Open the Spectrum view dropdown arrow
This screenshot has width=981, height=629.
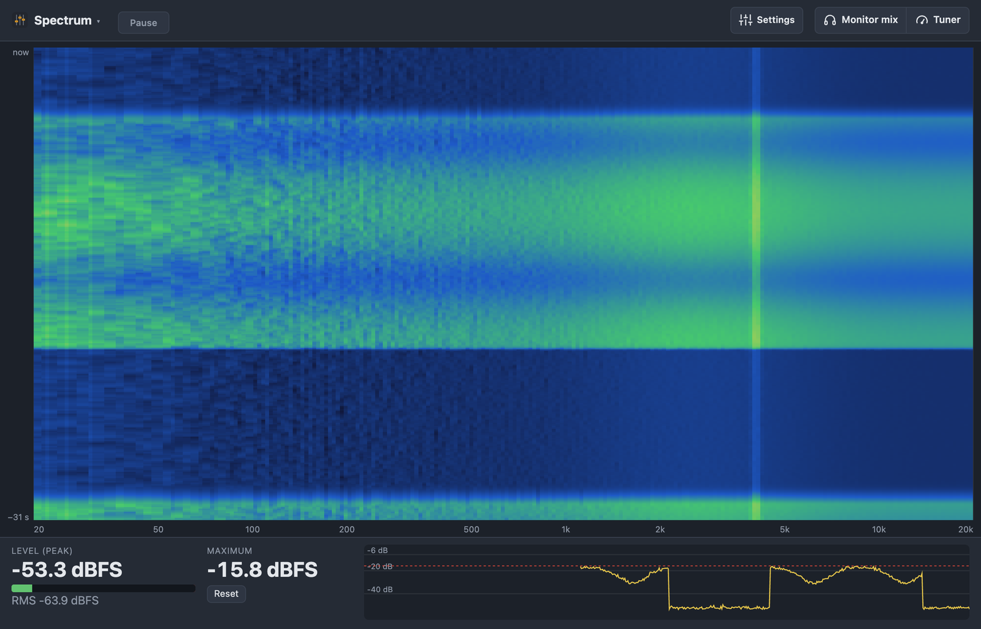point(99,21)
